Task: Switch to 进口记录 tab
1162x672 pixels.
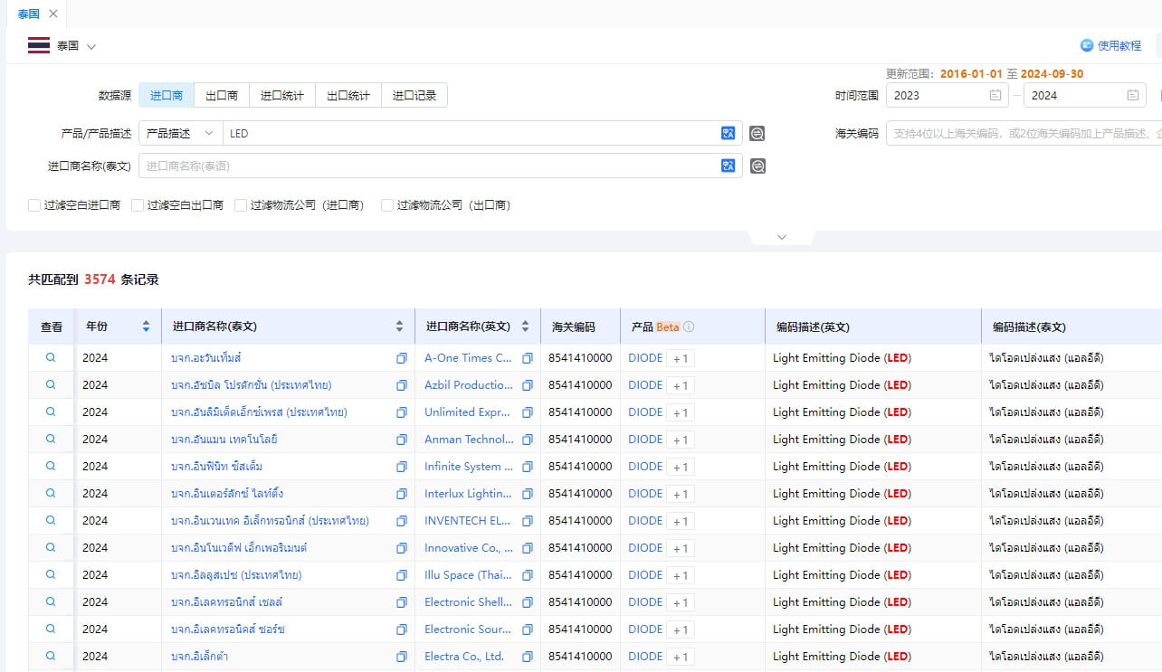Action: (414, 95)
